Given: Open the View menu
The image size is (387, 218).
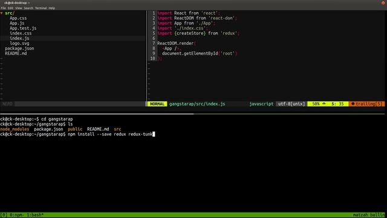Looking at the screenshot, I should (x=19, y=8).
